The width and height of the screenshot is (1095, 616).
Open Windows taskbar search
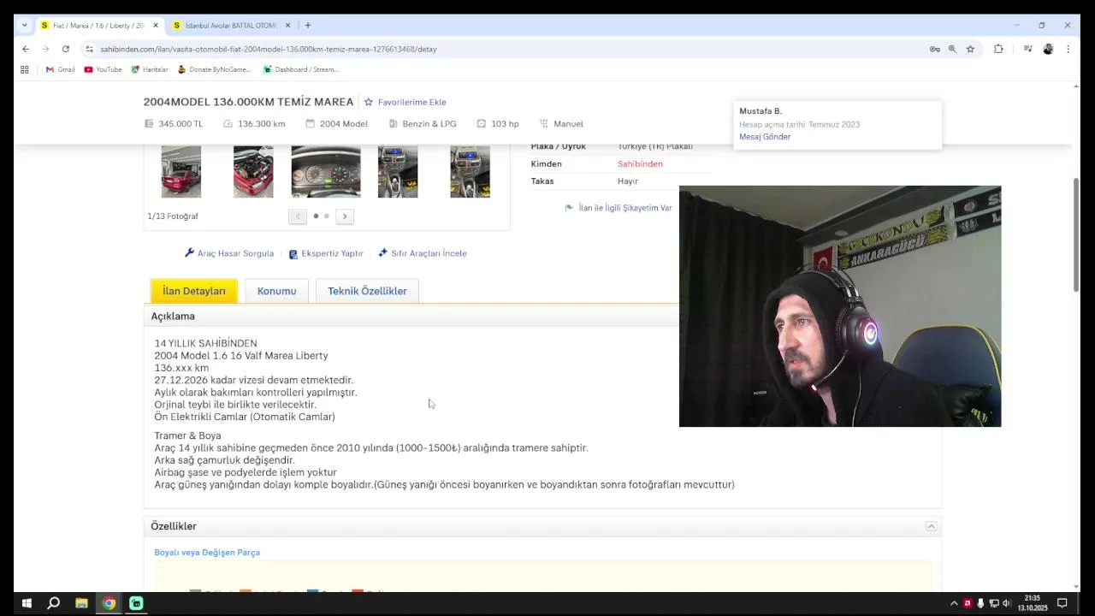point(53,603)
